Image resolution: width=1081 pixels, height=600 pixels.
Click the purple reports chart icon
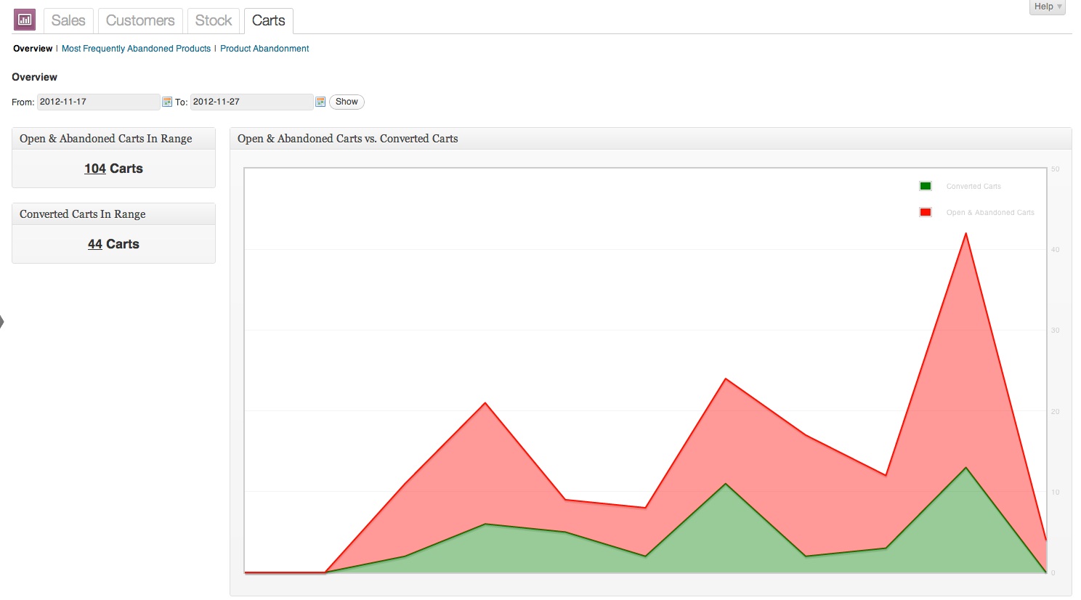click(25, 20)
